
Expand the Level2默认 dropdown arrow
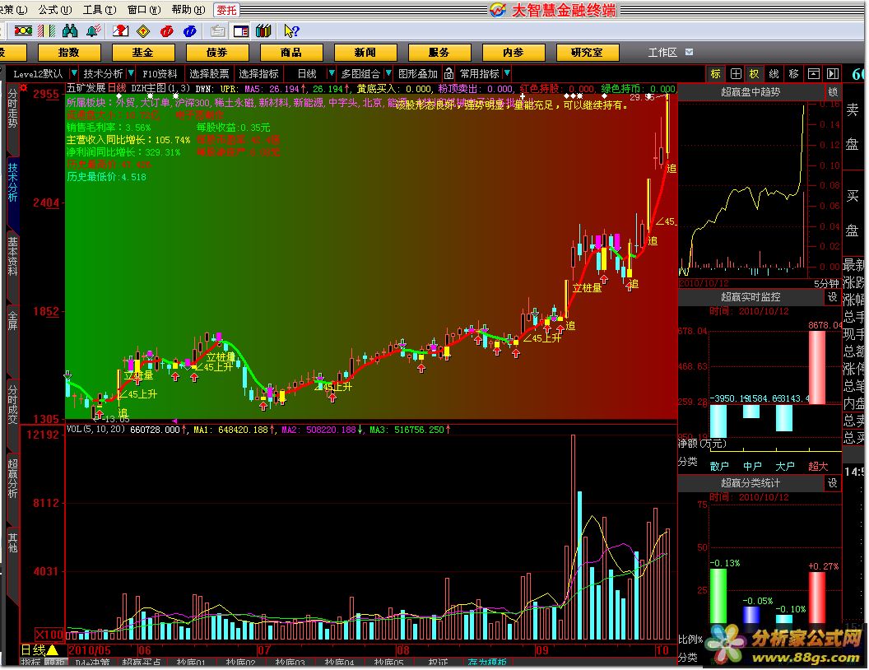point(74,74)
